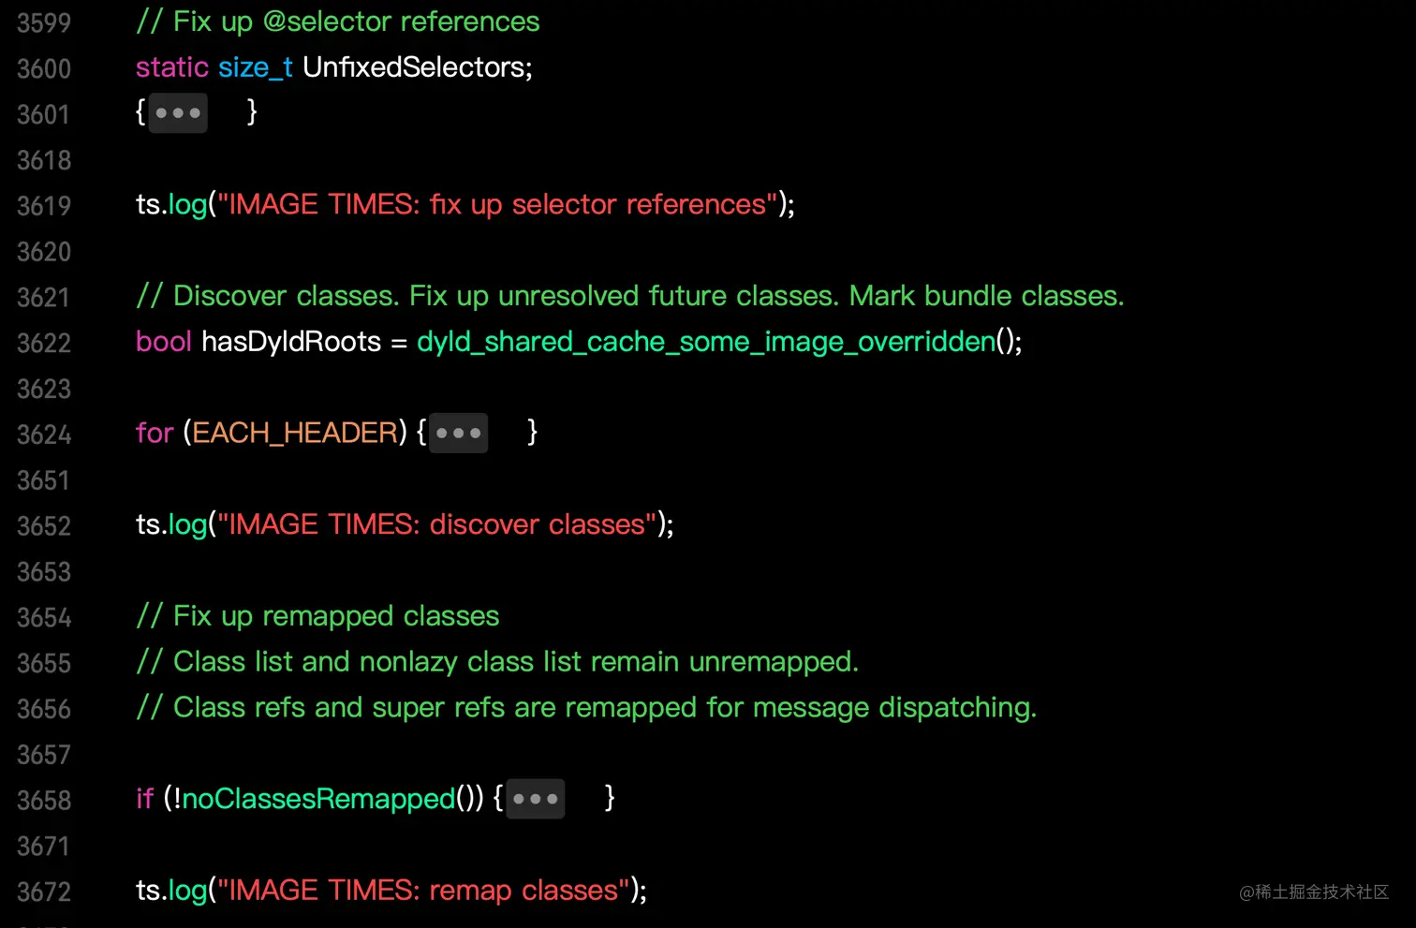1416x928 pixels.
Task: Click the "discover classes" log string
Action: 436,524
